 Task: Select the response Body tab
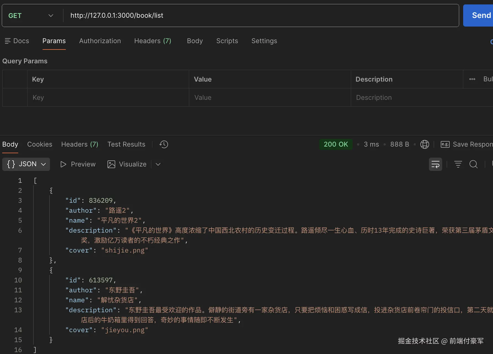click(10, 144)
